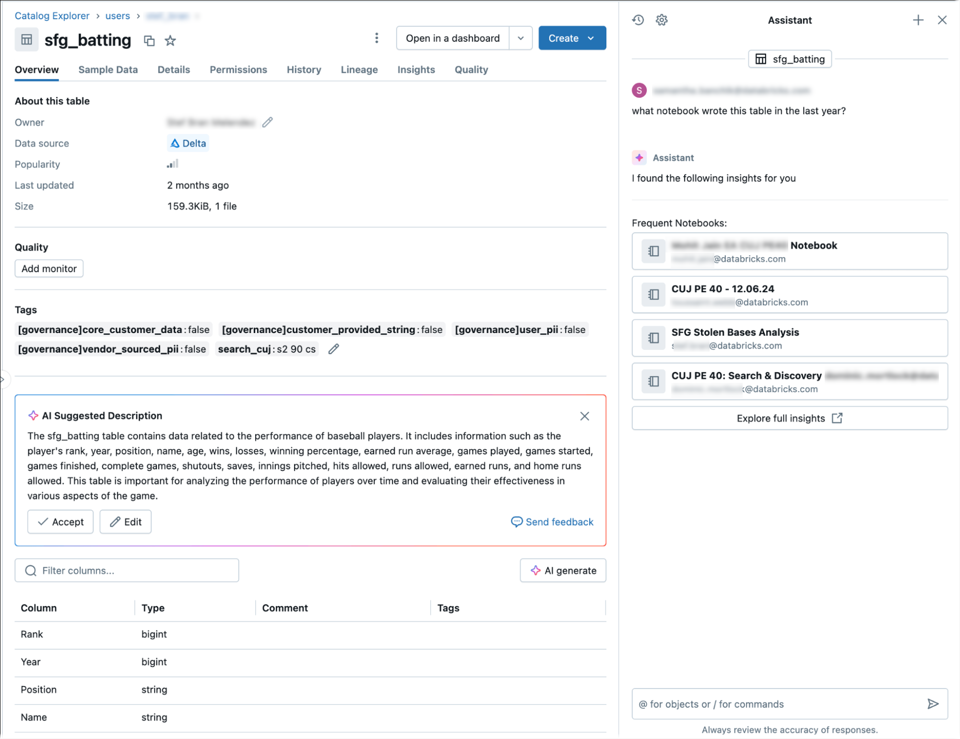Click the Filter columns input field

[x=127, y=570]
